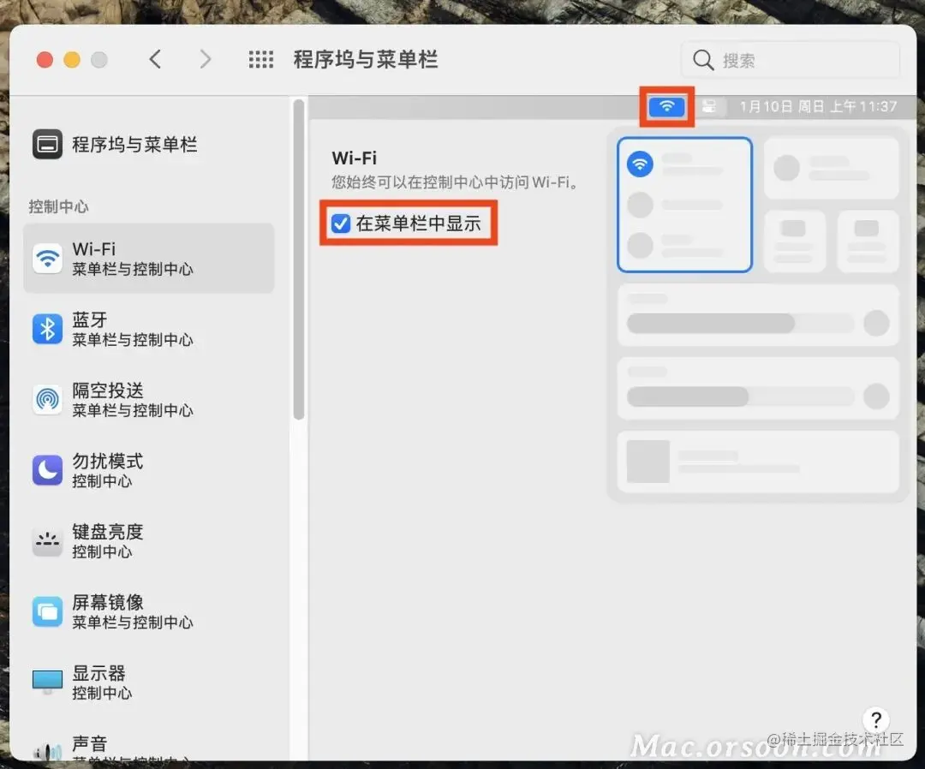The height and width of the screenshot is (769, 925).
Task: Click the purple moon icon
Action: pyautogui.click(x=47, y=470)
